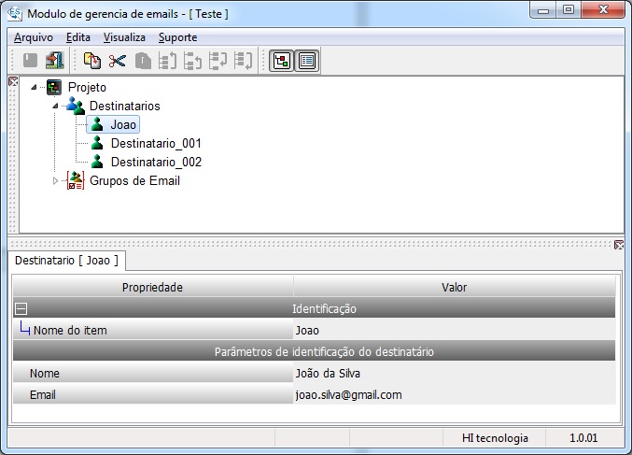
Task: Click the Paste toolbar icon
Action: [143, 61]
